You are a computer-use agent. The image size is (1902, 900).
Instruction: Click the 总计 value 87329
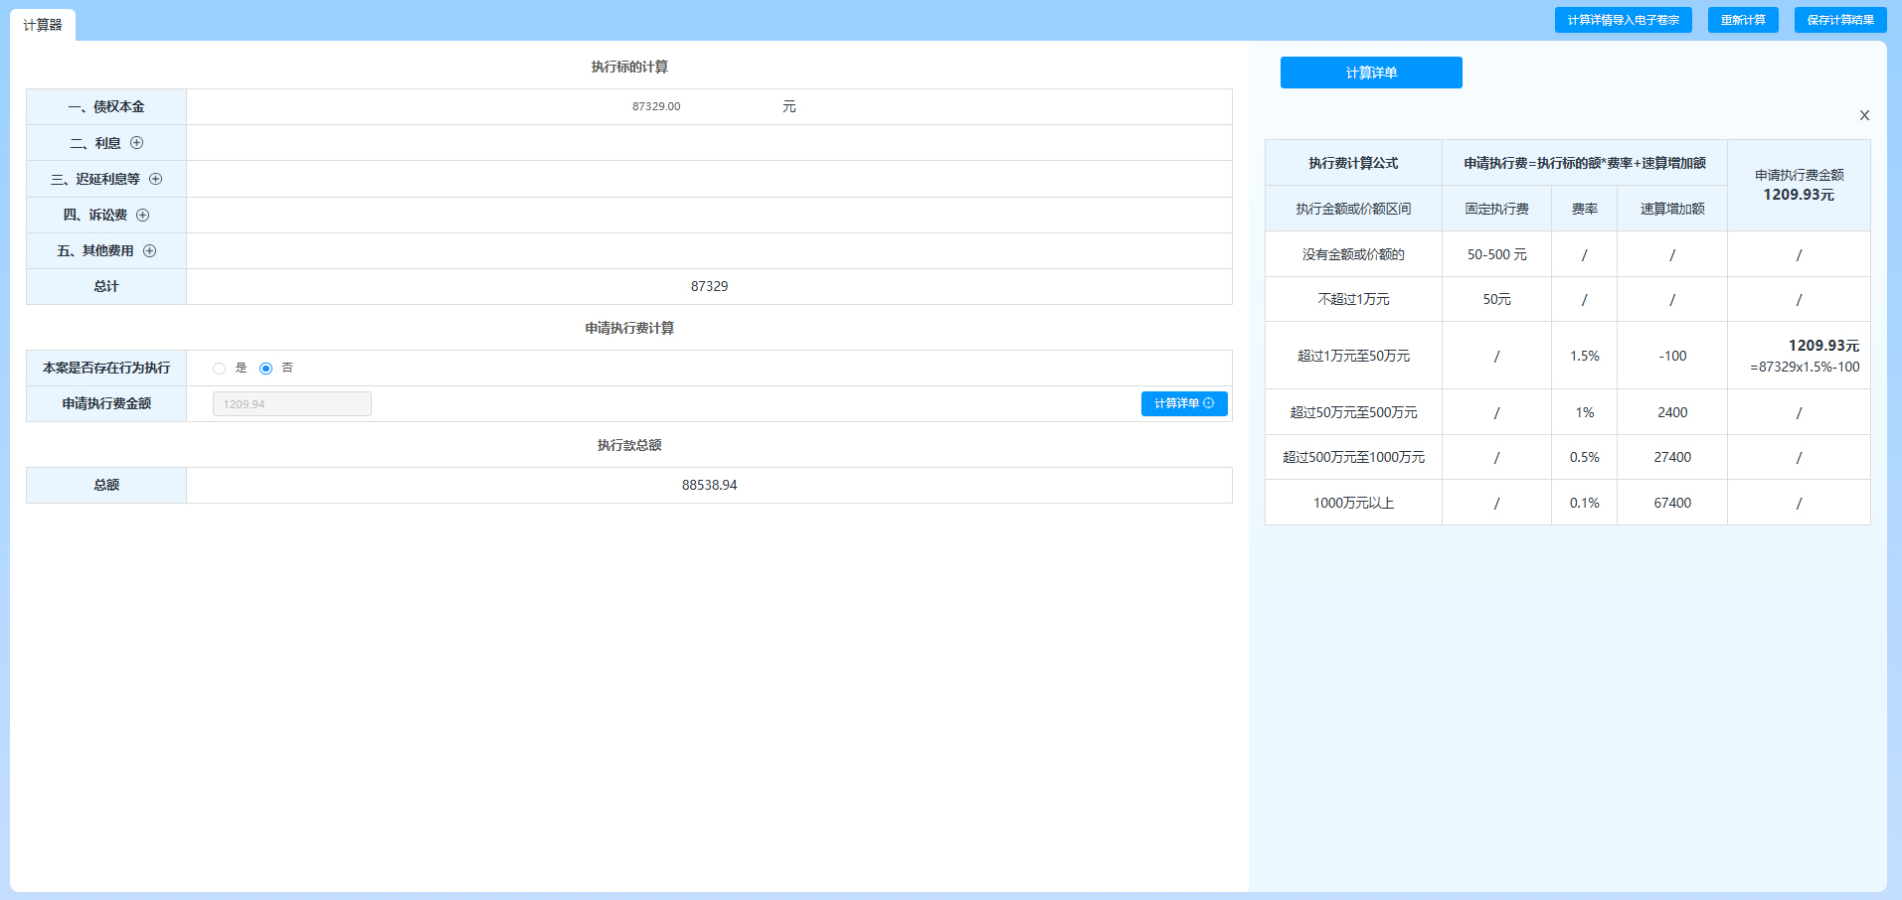point(709,286)
